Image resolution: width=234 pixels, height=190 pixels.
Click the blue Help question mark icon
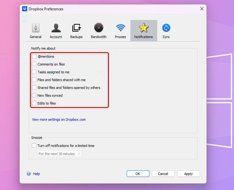pyautogui.click(x=29, y=173)
